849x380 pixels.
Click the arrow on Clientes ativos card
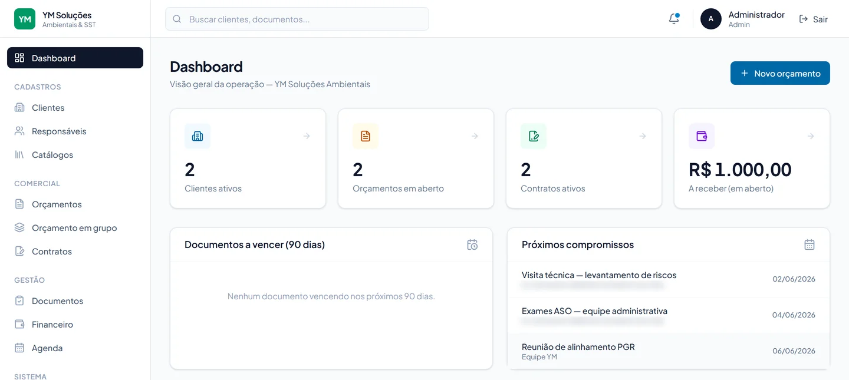pyautogui.click(x=307, y=136)
